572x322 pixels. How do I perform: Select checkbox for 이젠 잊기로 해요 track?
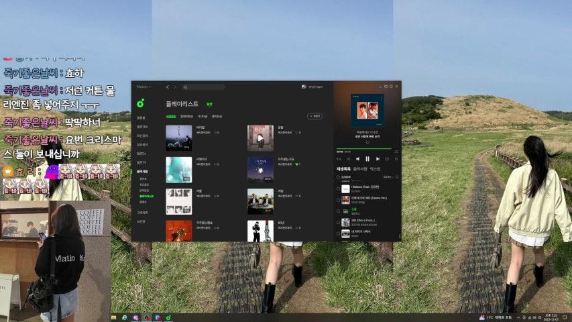coord(339,199)
